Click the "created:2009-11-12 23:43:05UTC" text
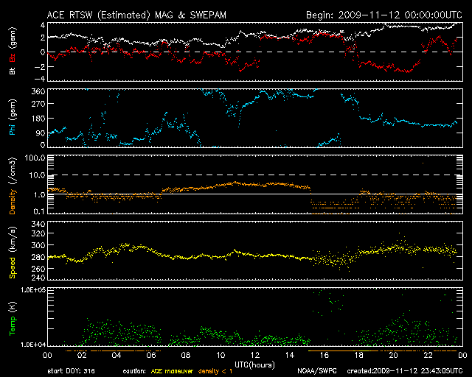This screenshot has width=472, height=377. point(405,371)
